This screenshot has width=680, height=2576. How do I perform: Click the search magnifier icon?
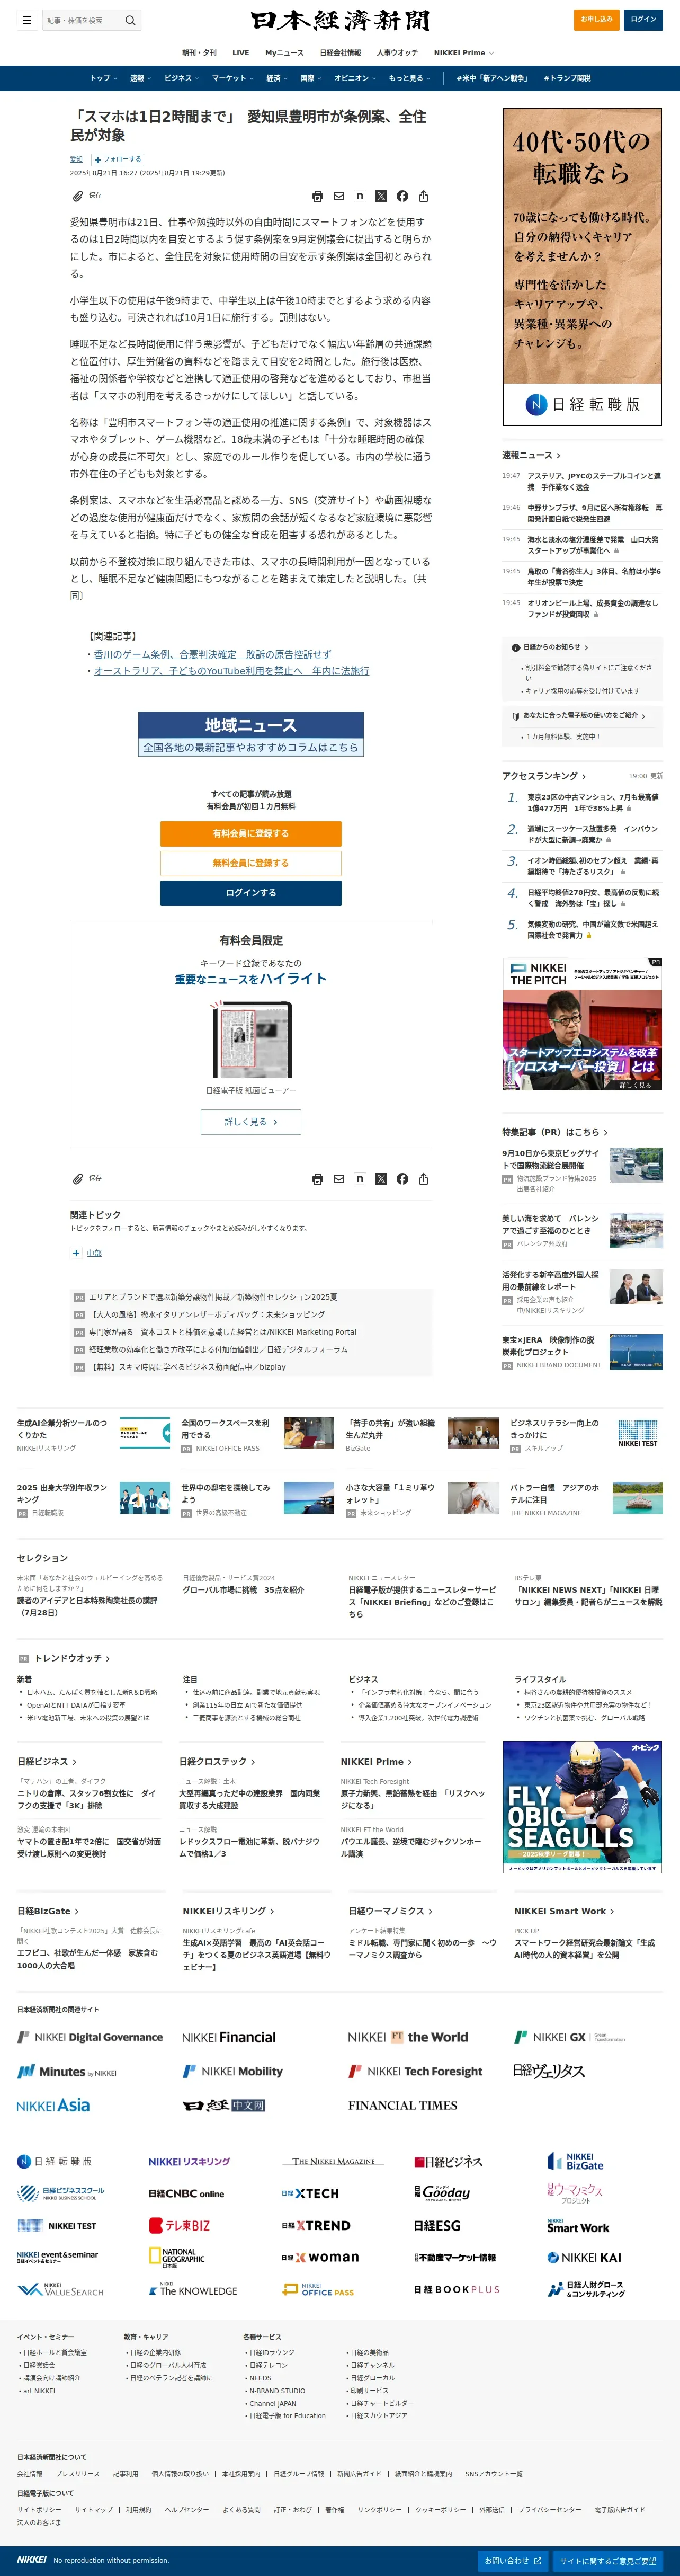pyautogui.click(x=130, y=20)
